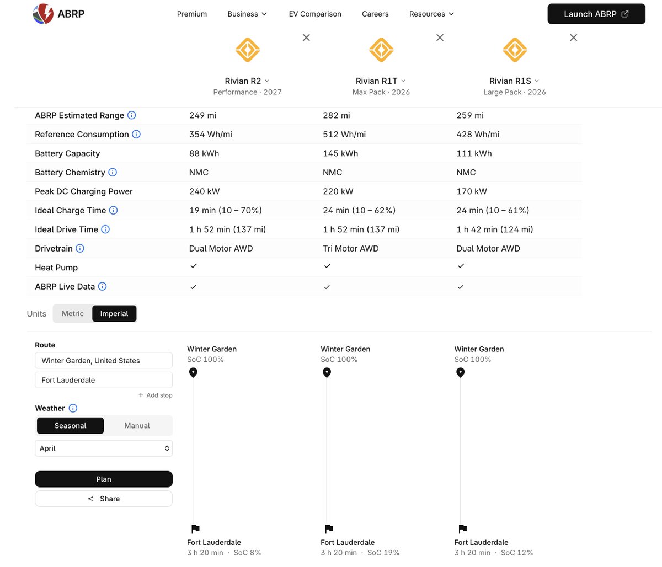Show info for ABRP Estimated Range
Screen dimensions: 662x567
click(x=132, y=115)
